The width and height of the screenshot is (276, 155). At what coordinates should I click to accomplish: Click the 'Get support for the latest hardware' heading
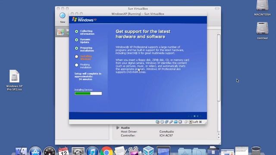point(143,34)
